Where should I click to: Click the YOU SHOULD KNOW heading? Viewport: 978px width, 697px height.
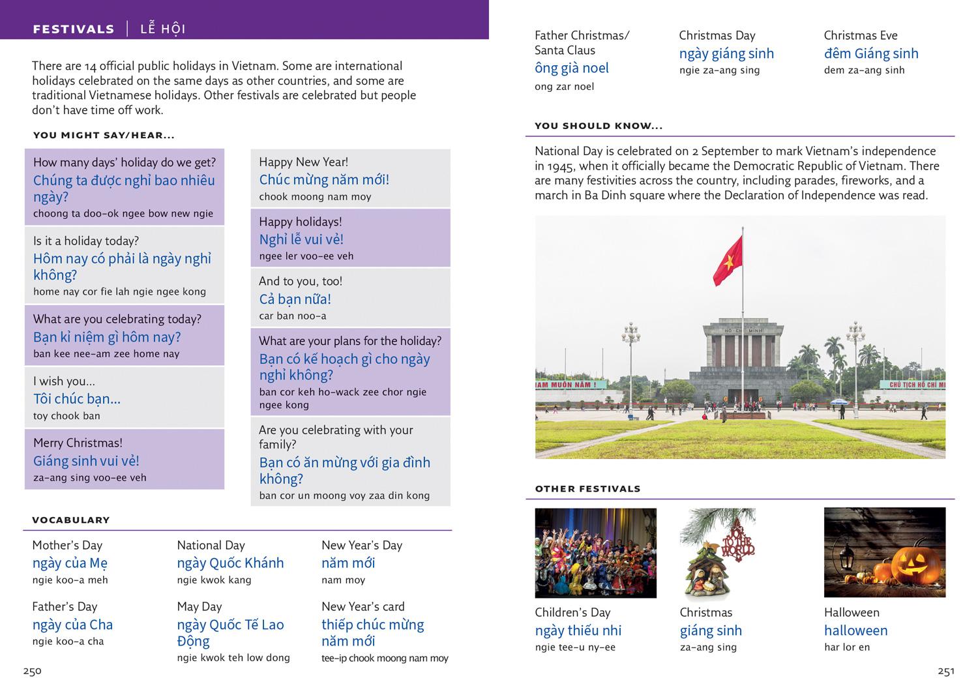tap(599, 126)
